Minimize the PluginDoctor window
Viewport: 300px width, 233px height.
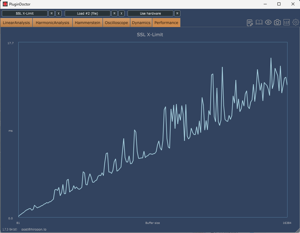coord(265,4)
